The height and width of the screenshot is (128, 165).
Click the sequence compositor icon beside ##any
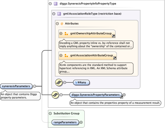click(x=59, y=82)
